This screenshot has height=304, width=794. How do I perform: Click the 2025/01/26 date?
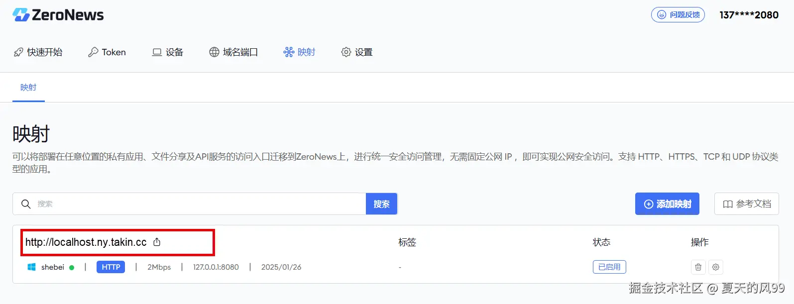tap(281, 267)
